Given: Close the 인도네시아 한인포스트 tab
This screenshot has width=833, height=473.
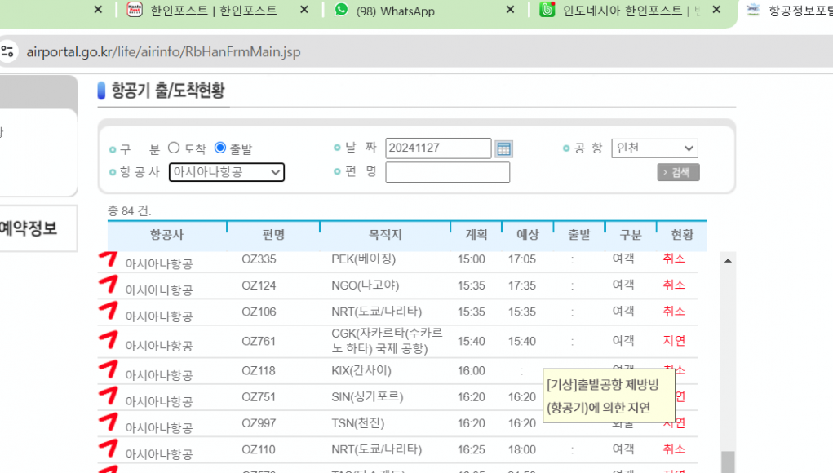Looking at the screenshot, I should (x=716, y=11).
